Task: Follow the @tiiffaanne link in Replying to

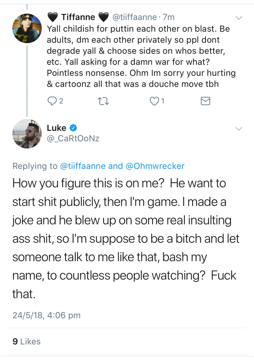Action: coord(83,166)
